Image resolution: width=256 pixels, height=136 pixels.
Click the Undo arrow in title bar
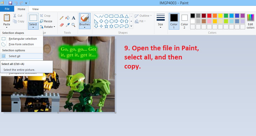(x=16, y=3)
